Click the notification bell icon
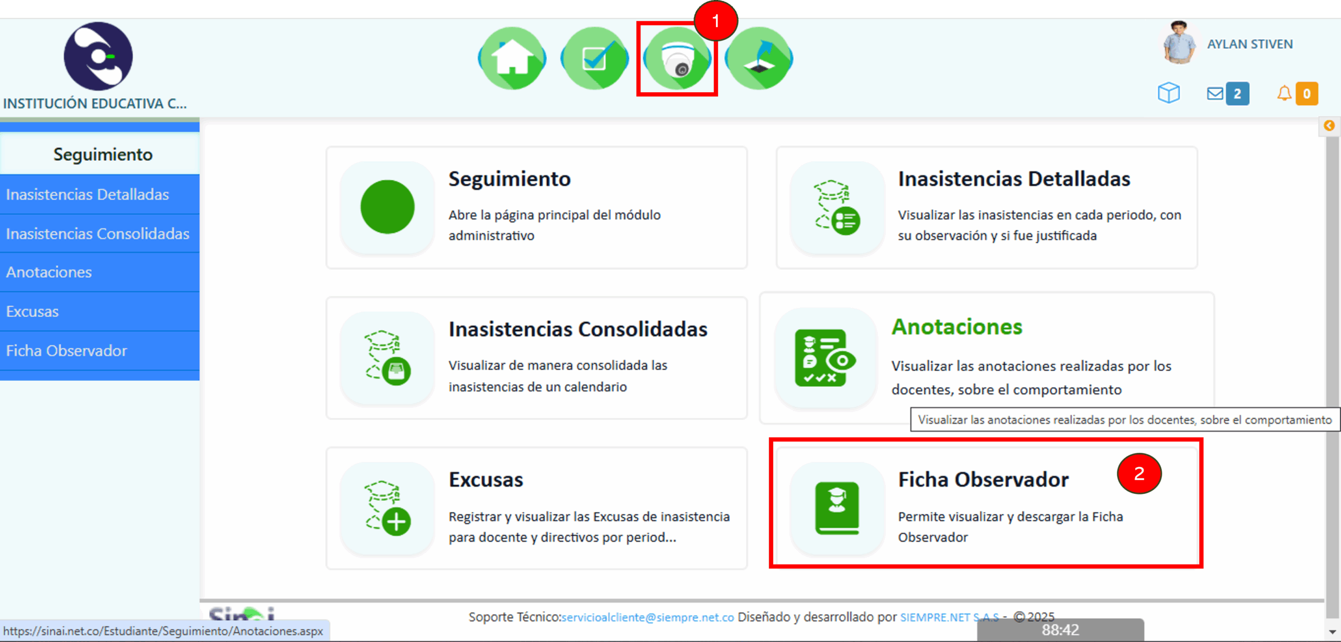This screenshot has width=1341, height=642. (x=1284, y=94)
